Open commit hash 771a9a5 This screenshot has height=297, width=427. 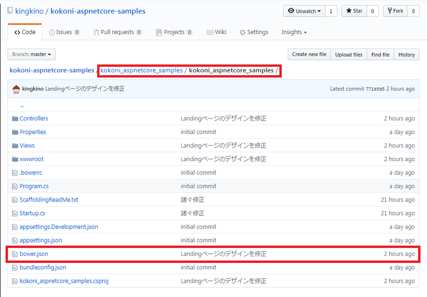pos(375,89)
